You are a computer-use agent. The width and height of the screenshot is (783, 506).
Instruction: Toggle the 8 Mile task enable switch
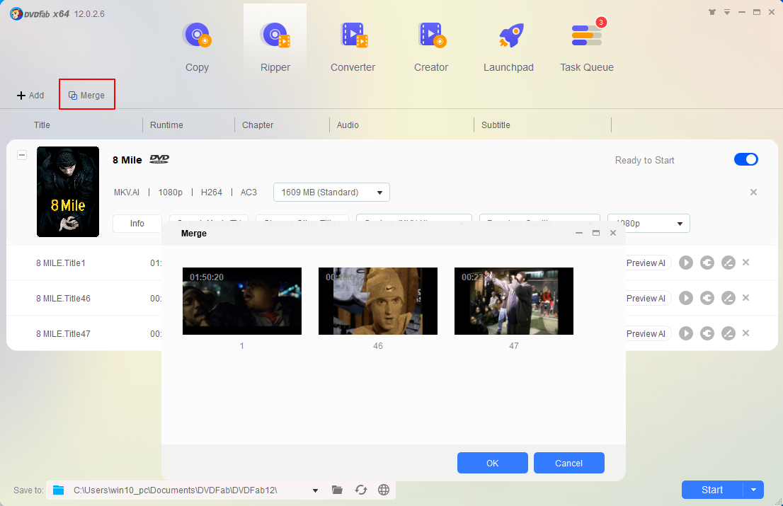tap(746, 159)
